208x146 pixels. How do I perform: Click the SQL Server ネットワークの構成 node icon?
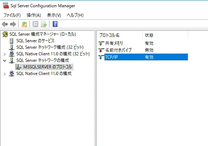tap(12, 60)
